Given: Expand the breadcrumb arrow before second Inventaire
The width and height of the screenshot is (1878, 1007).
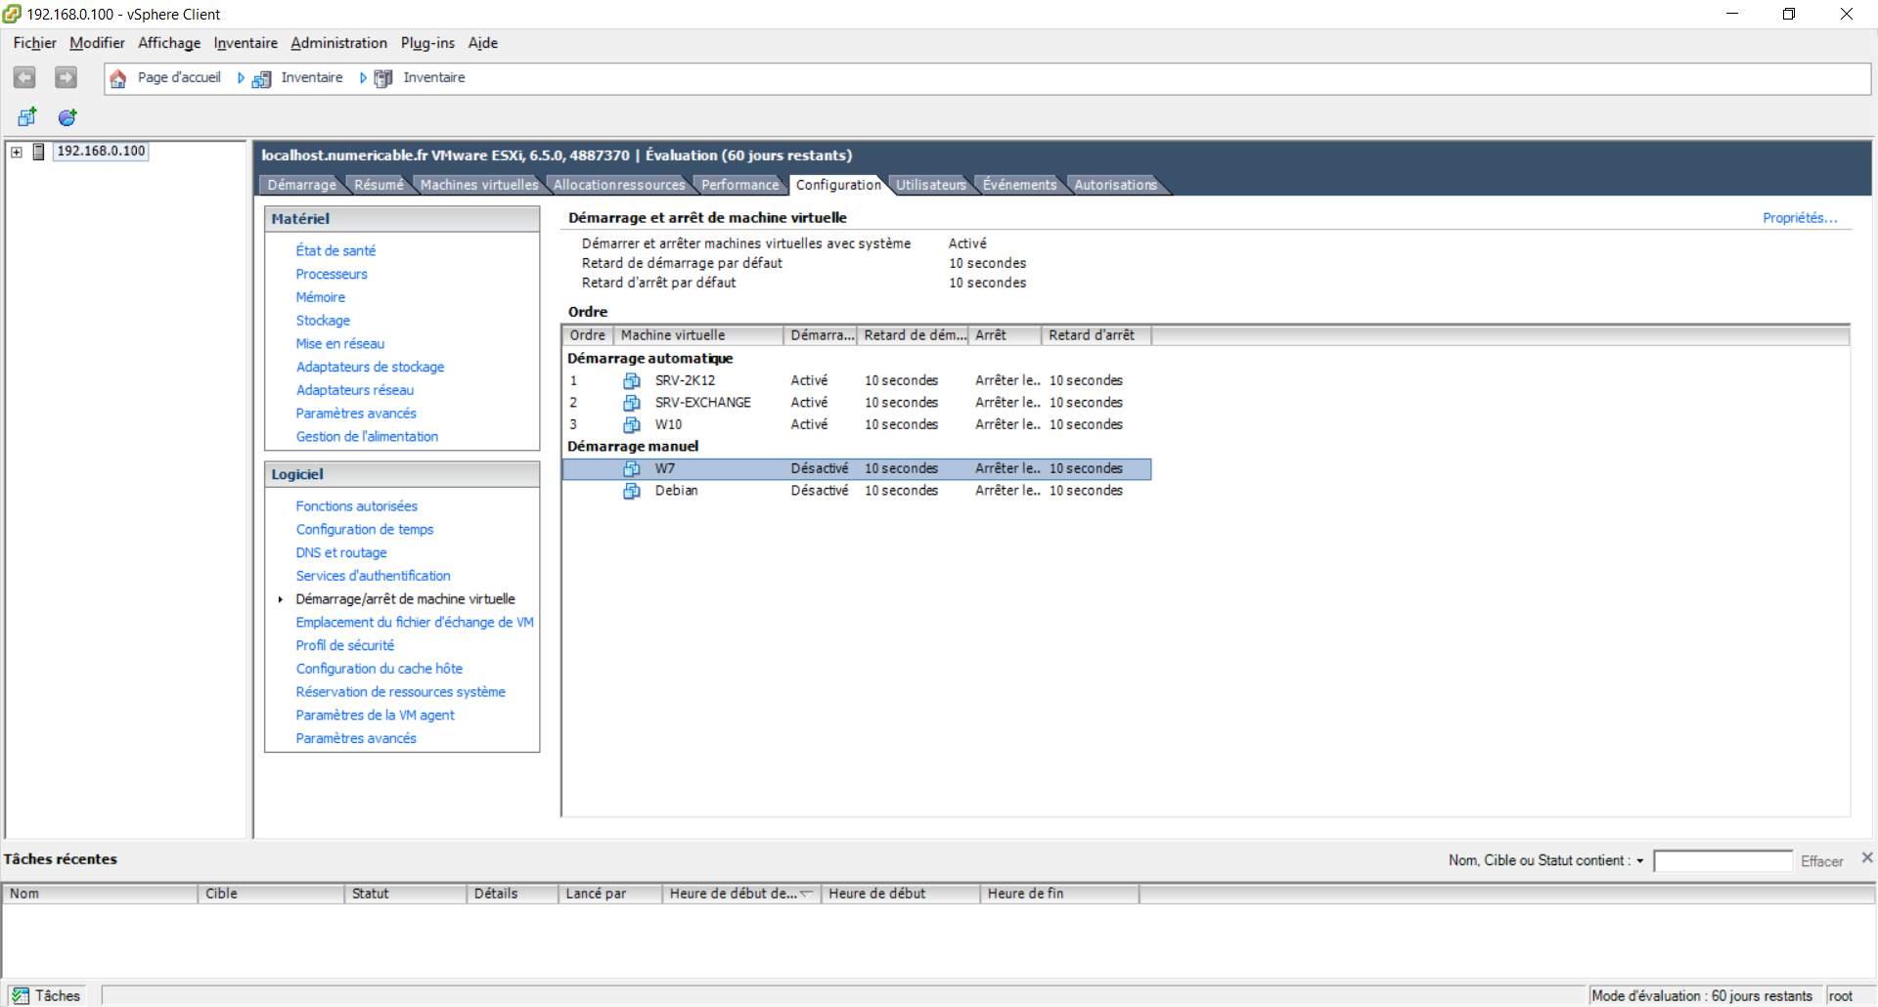Looking at the screenshot, I should coord(363,78).
